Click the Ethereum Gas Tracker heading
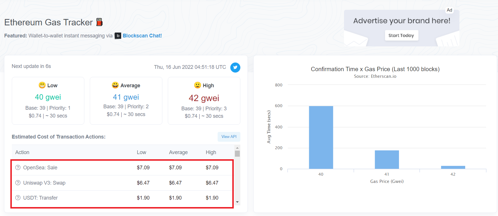The image size is (498, 216). 49,22
